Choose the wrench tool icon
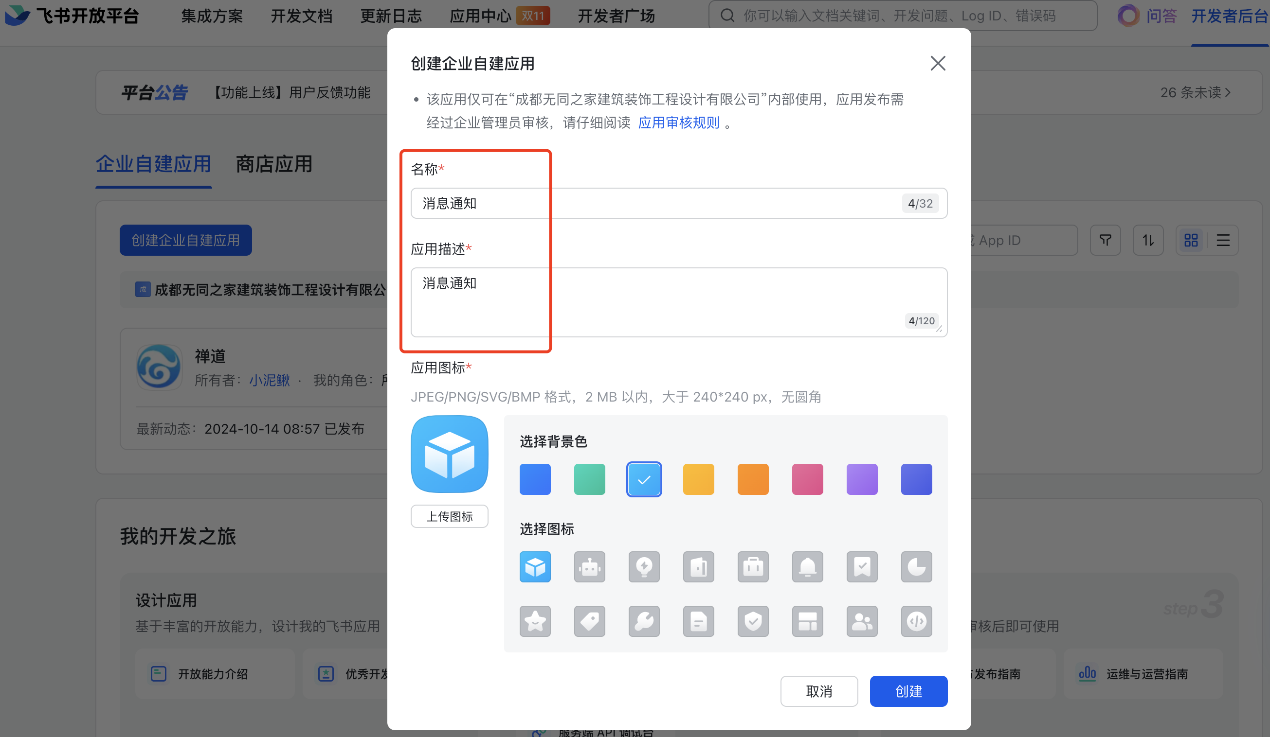The height and width of the screenshot is (737, 1270). click(x=644, y=621)
